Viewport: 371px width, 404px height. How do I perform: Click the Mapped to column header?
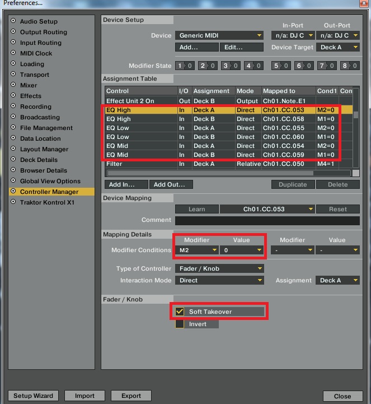click(289, 91)
